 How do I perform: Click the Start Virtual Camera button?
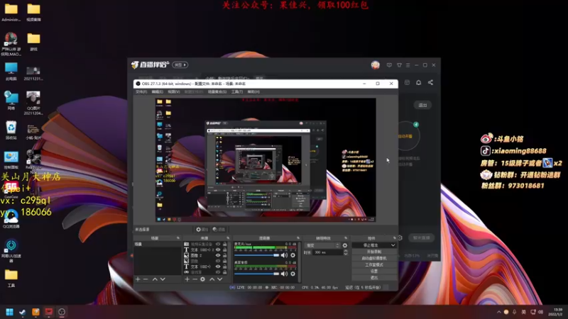tap(374, 258)
